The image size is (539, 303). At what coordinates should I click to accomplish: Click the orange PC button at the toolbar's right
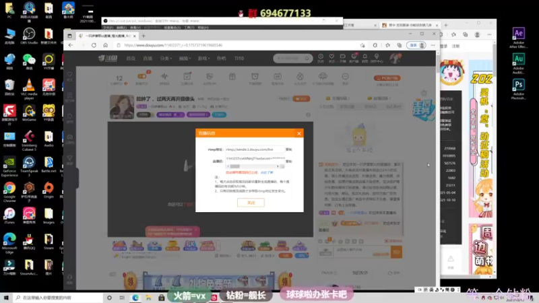[387, 78]
